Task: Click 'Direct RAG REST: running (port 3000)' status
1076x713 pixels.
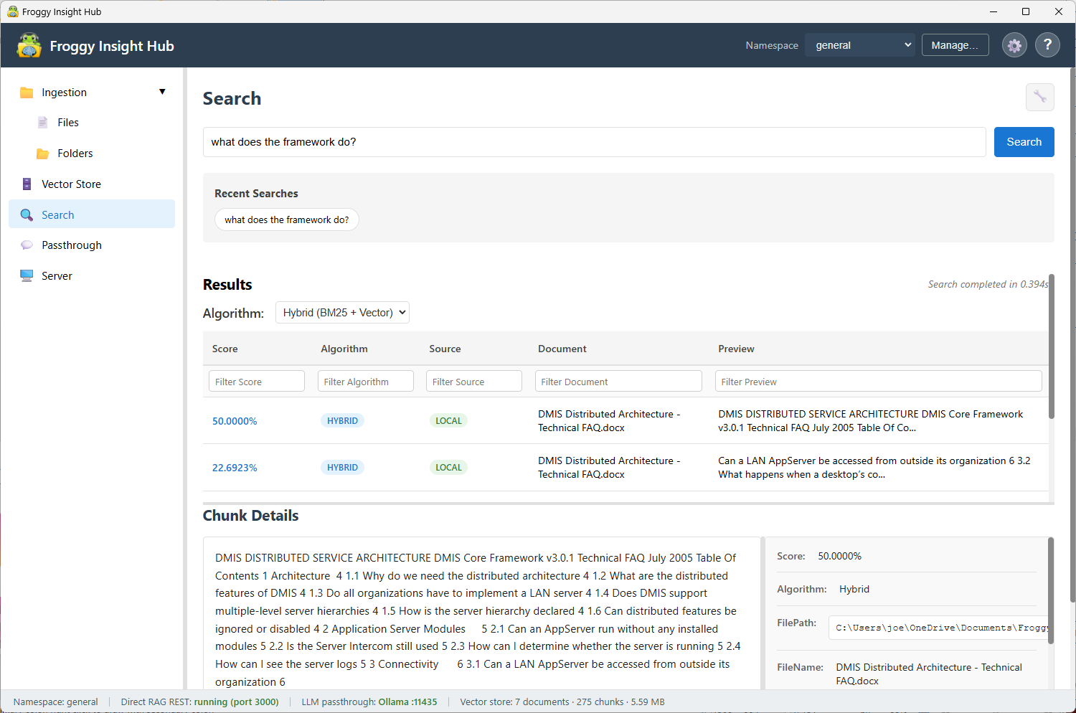Action: 199,702
